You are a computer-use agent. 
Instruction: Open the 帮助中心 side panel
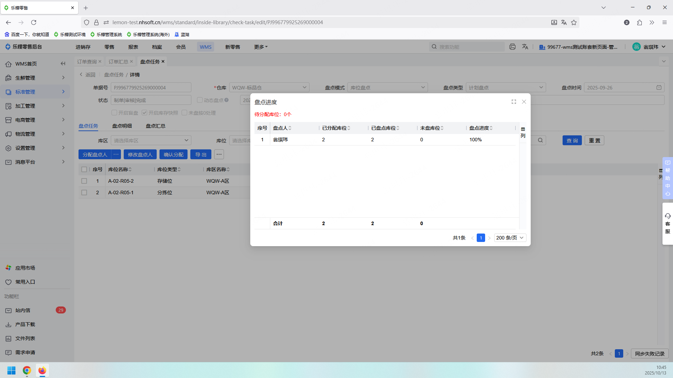tap(668, 178)
